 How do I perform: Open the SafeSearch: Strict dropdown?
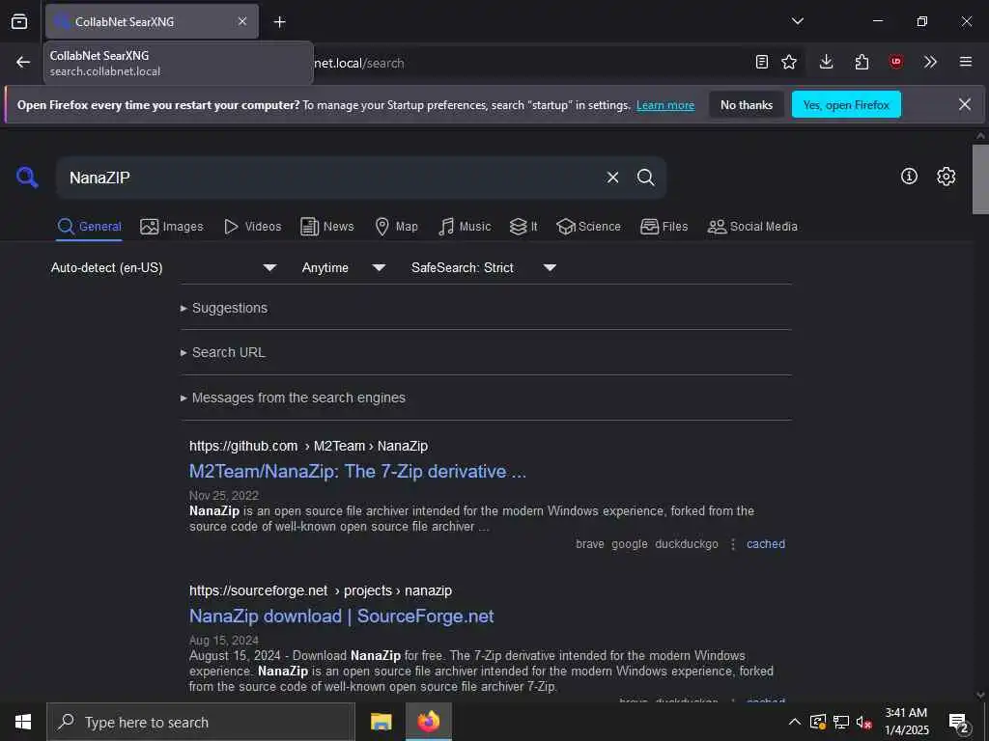click(x=484, y=268)
